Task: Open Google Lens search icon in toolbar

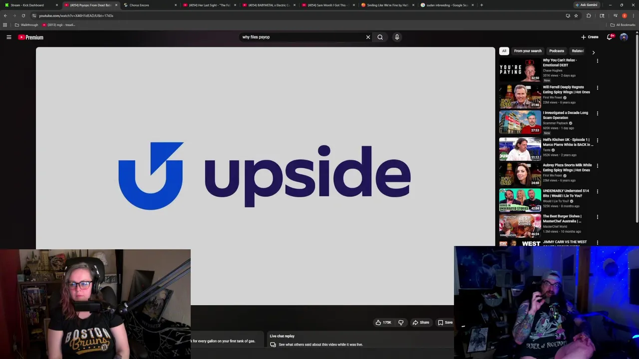Action: [602, 15]
